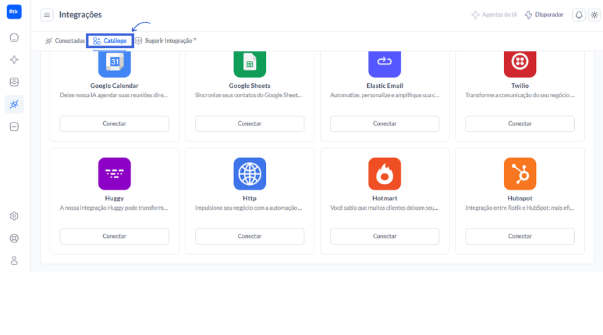The image size is (603, 335).
Task: Open the home icon in the sidebar
Action: click(x=14, y=38)
